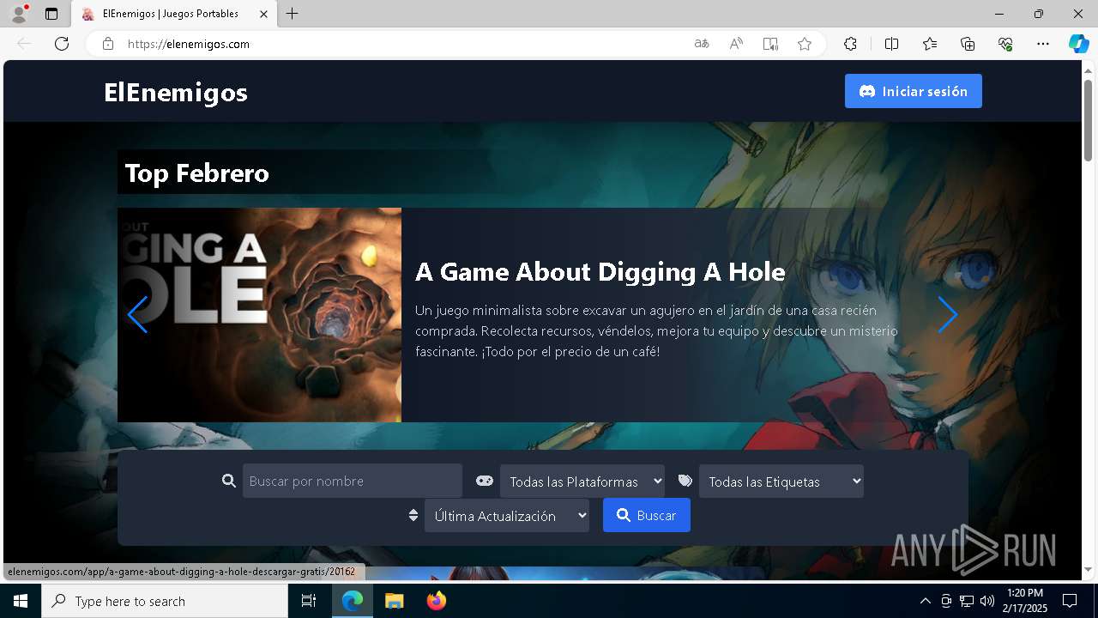
Task: Open Task View icon
Action: coord(309,601)
